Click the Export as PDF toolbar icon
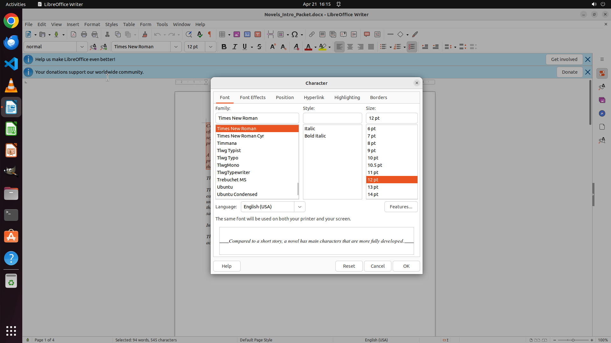 [x=74, y=34]
